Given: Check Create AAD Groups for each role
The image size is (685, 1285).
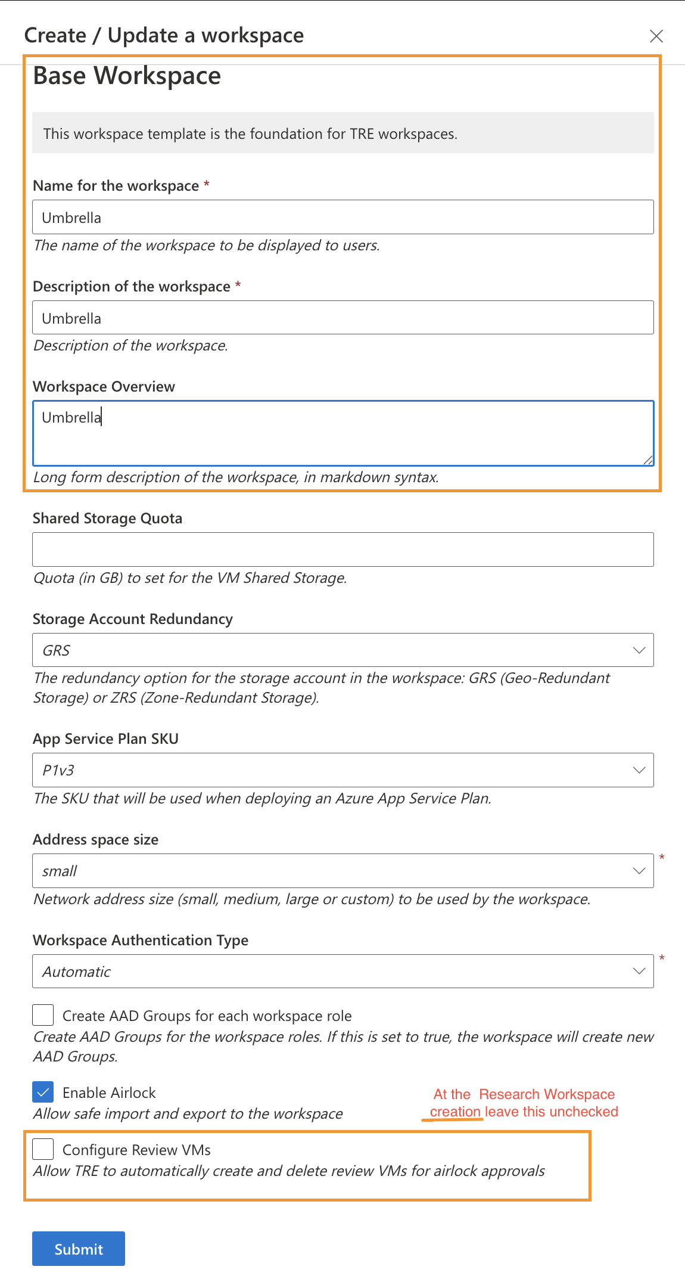Looking at the screenshot, I should [x=43, y=1015].
